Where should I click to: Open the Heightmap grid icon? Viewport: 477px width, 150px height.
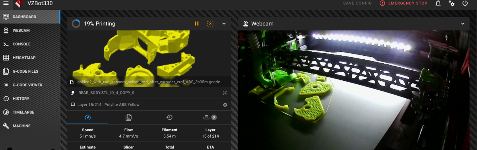tap(6, 58)
